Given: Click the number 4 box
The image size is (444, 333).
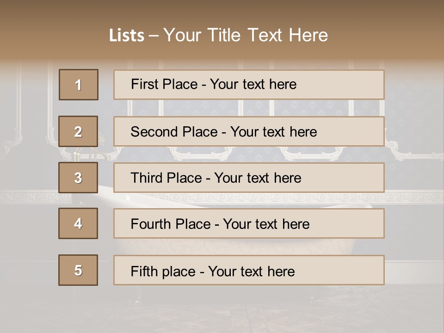Looking at the screenshot, I should click(x=78, y=223).
